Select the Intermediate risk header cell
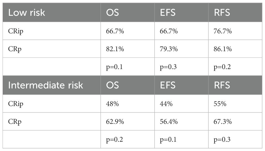Viewport: 265px width, 151px height. [46, 85]
